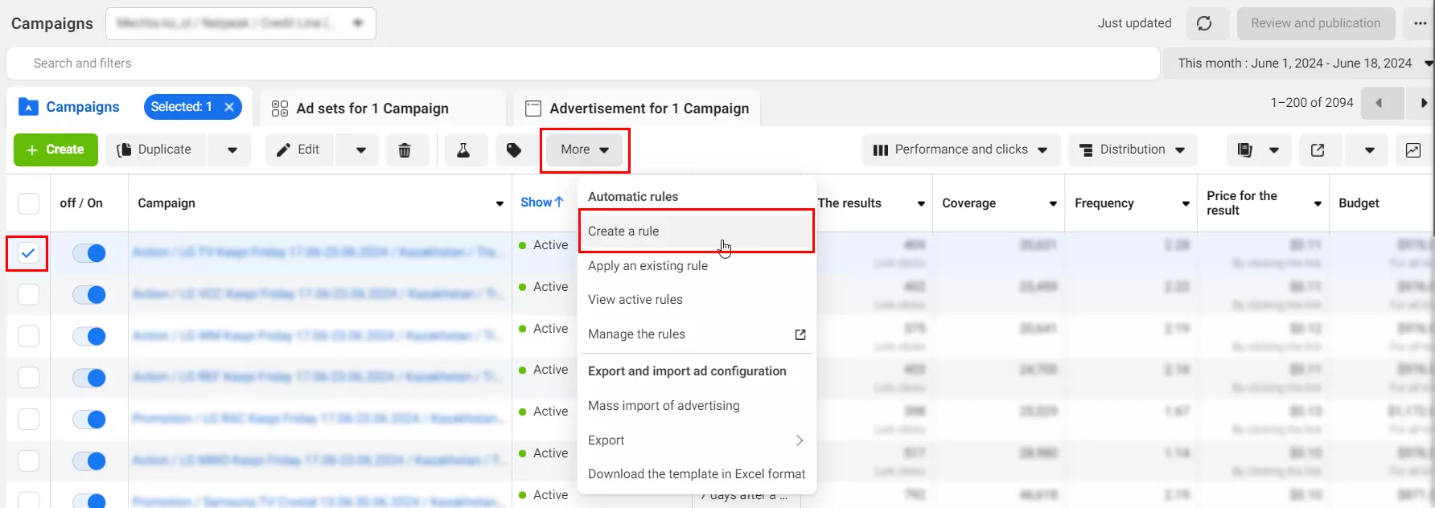
Task: Choose Manage the rules
Action: point(696,334)
